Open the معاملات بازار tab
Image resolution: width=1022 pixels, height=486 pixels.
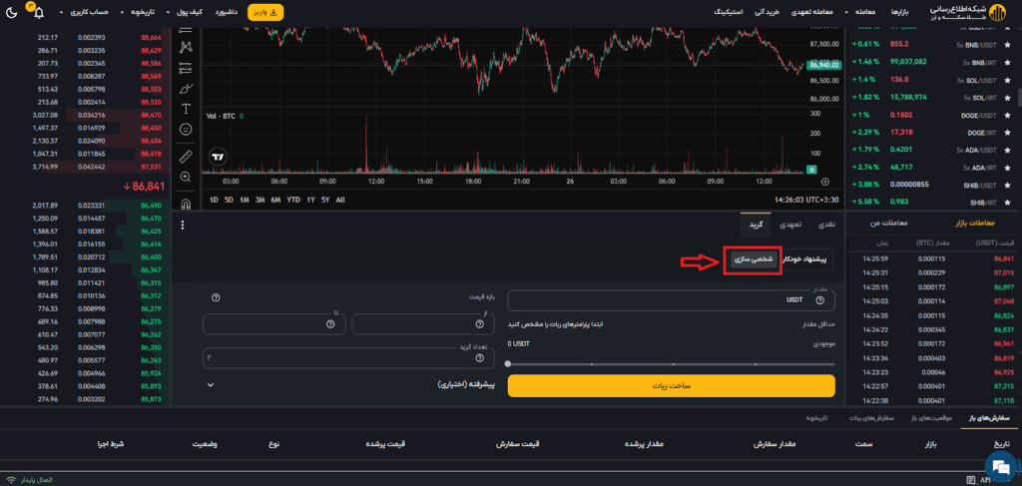(974, 224)
